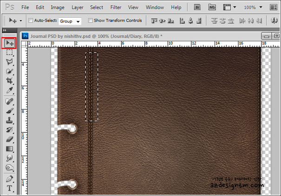
Task: Open the View menu
Action: [x=133, y=7]
